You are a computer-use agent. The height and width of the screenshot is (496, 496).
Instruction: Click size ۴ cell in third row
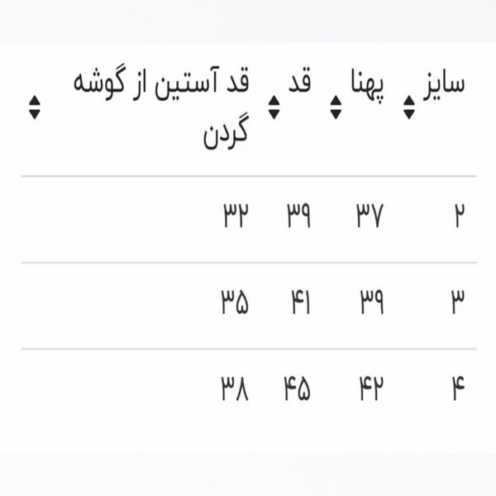pyautogui.click(x=459, y=388)
